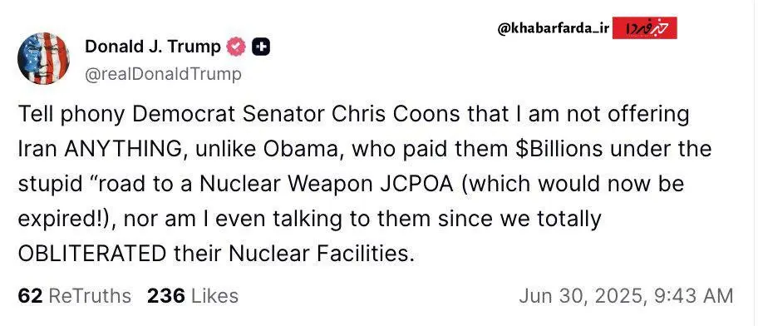Click the pink verified checkmark badge

tap(236, 47)
